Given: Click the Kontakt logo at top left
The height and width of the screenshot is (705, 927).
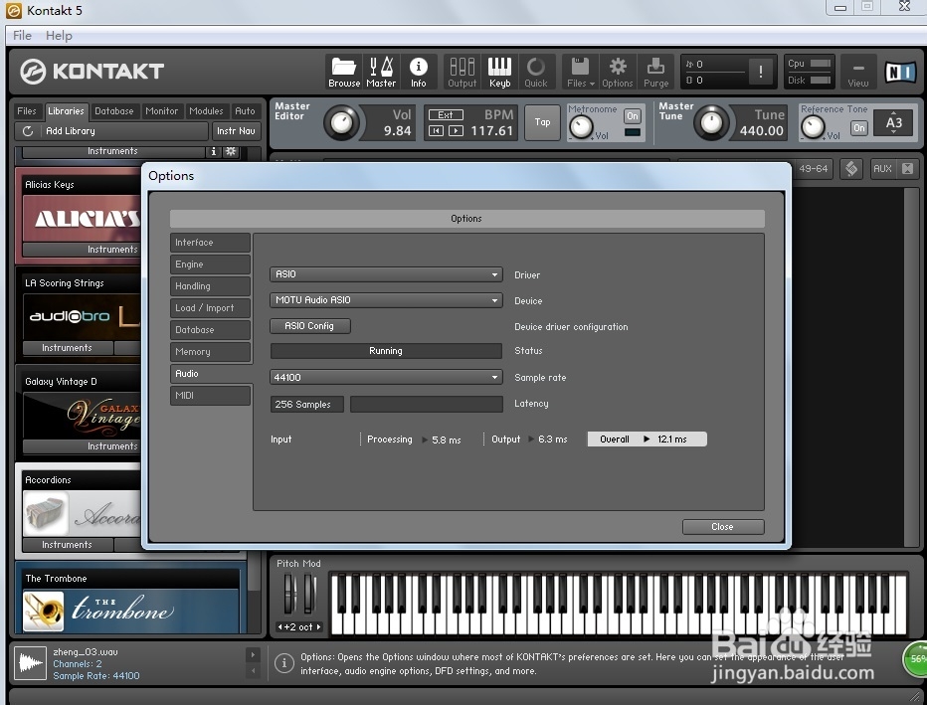Looking at the screenshot, I should click(x=92, y=72).
